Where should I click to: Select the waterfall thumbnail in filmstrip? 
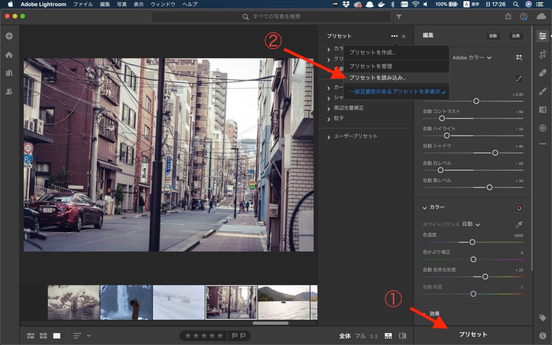(126, 302)
